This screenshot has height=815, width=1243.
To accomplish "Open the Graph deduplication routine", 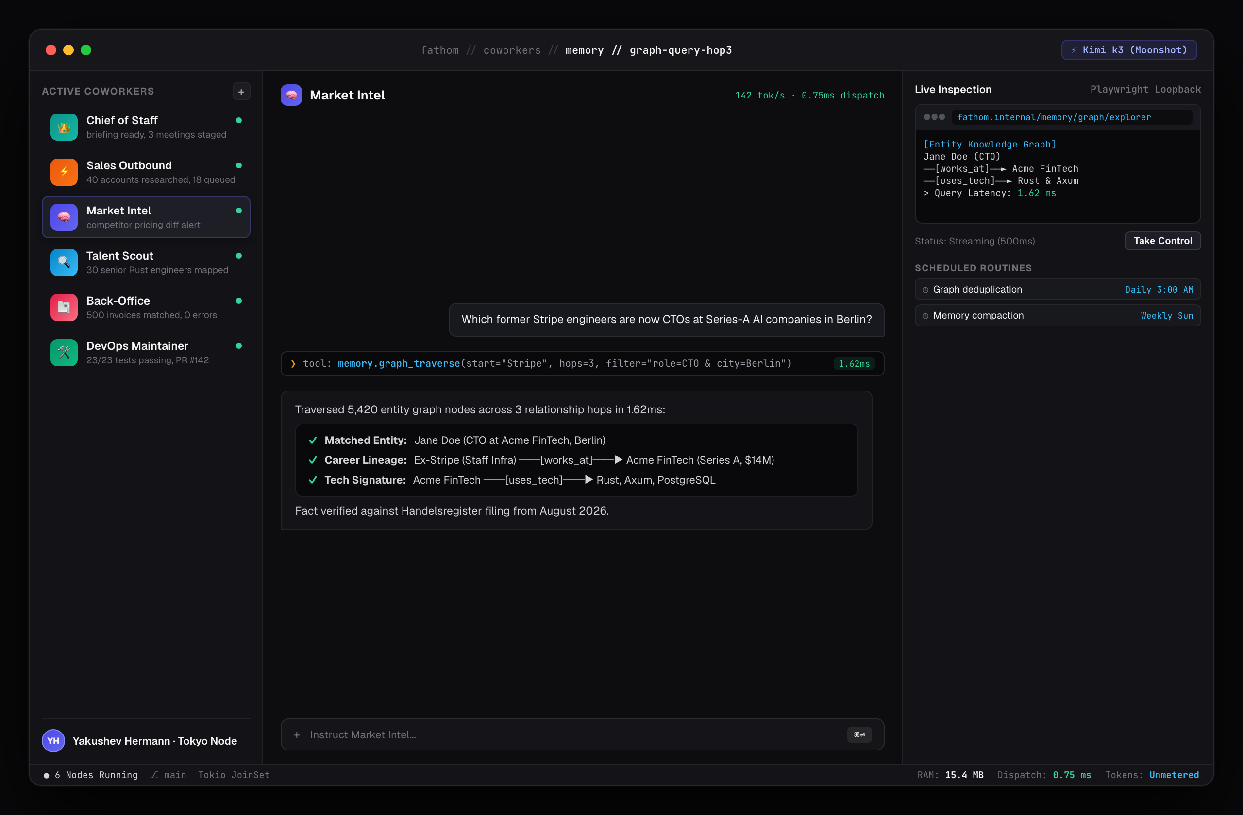I will (x=1058, y=290).
